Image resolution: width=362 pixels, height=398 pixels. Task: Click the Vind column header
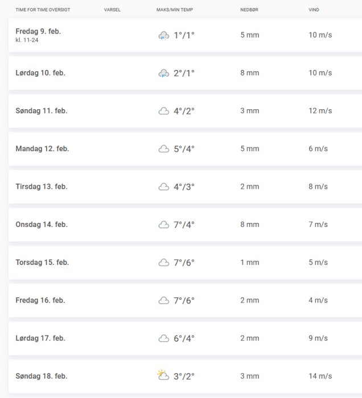[314, 10]
